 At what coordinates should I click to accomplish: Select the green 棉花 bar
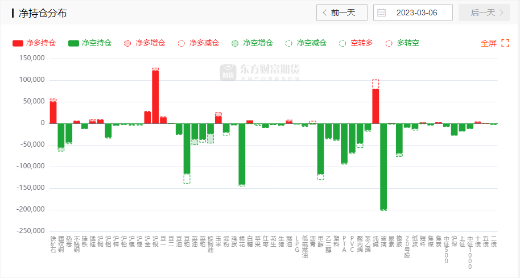point(242,153)
